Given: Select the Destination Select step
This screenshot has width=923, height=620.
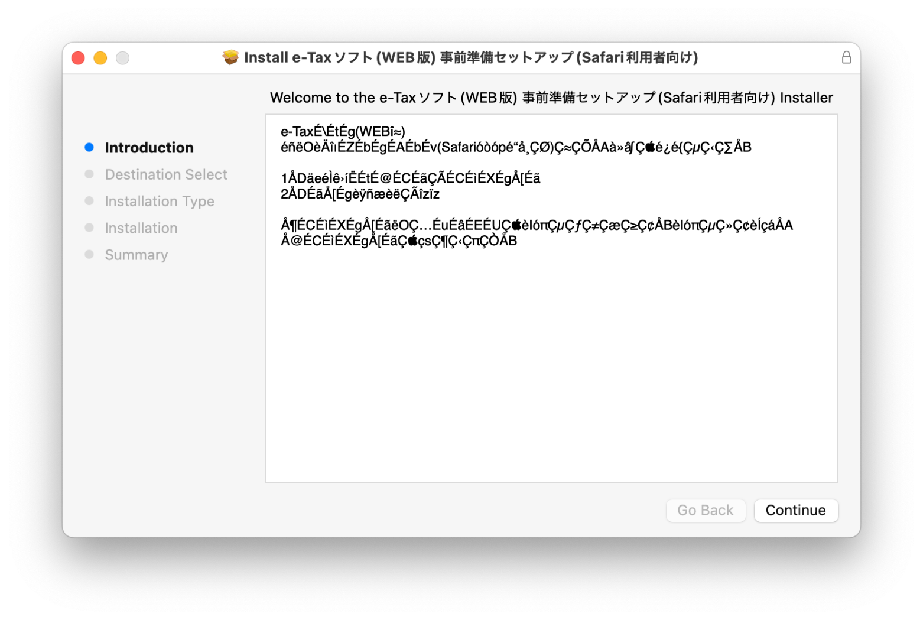Looking at the screenshot, I should (x=166, y=174).
